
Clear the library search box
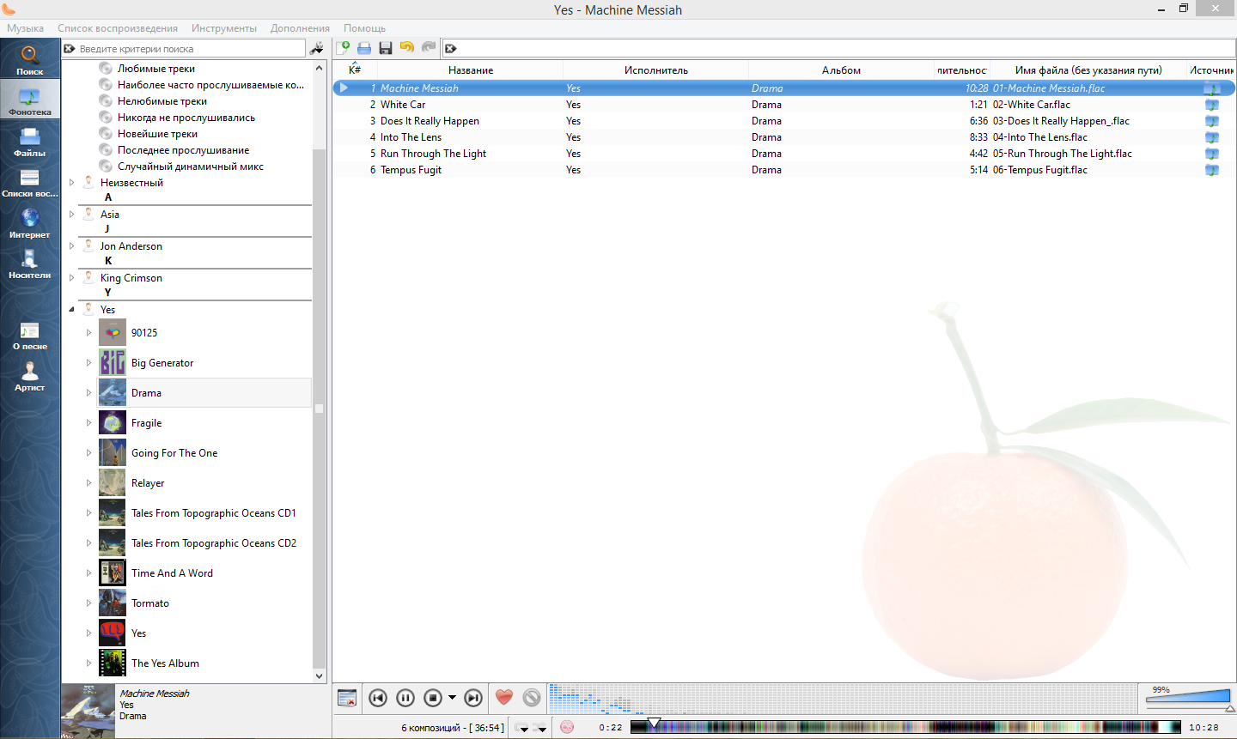70,49
